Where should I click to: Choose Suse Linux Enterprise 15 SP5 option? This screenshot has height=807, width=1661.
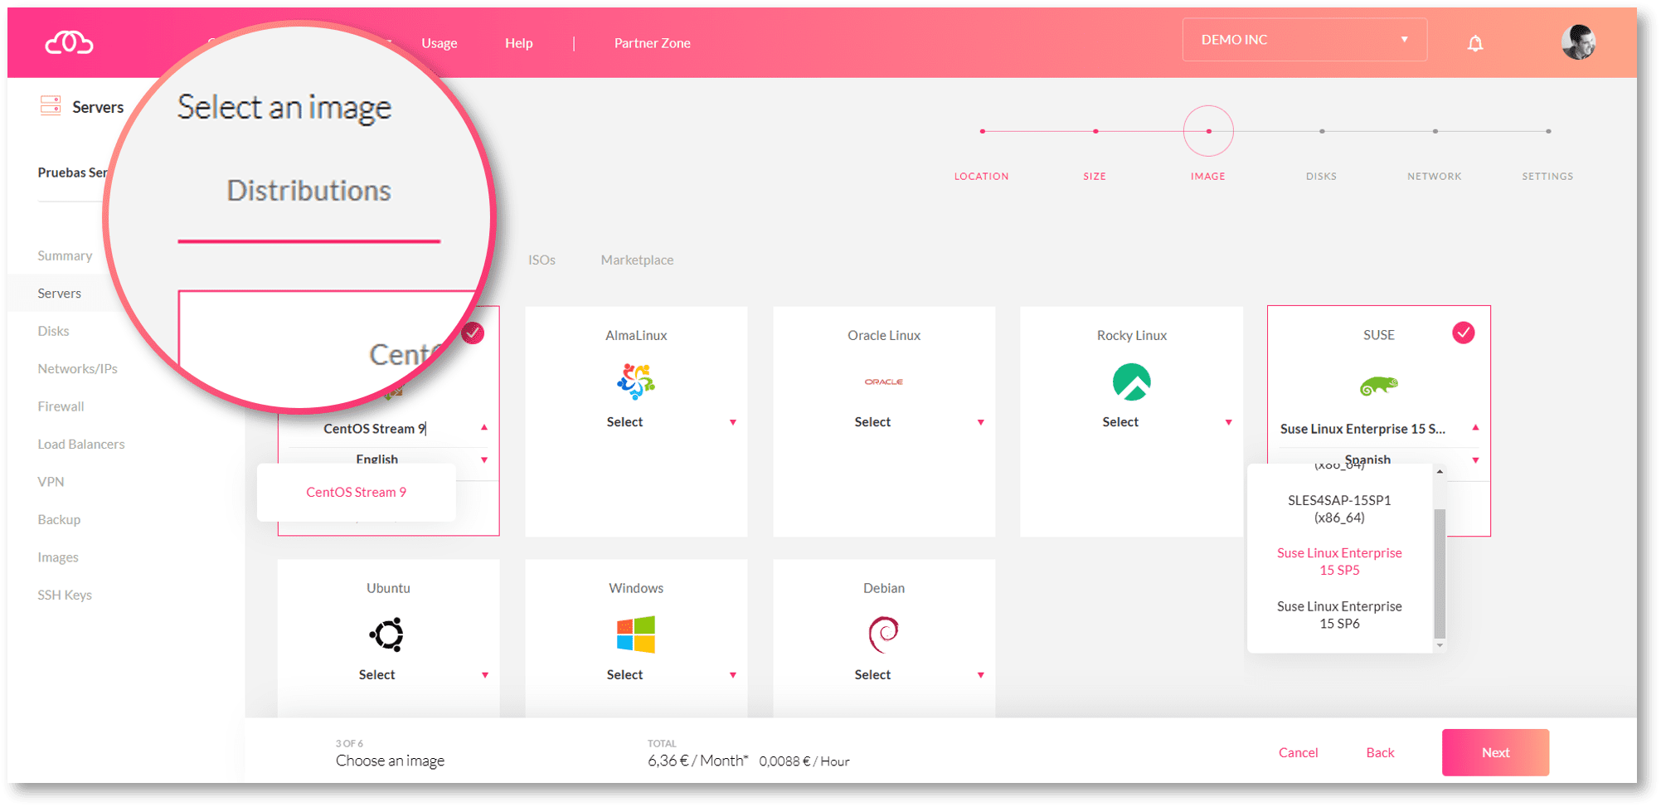(1339, 561)
